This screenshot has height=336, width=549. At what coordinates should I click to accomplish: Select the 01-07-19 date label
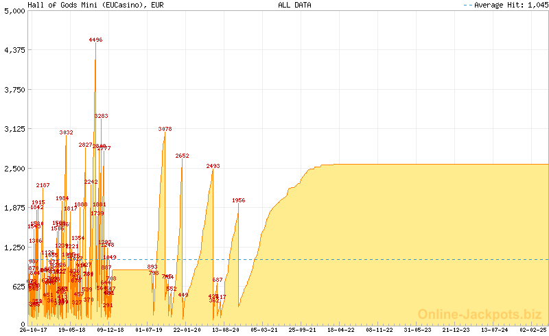click(x=148, y=330)
